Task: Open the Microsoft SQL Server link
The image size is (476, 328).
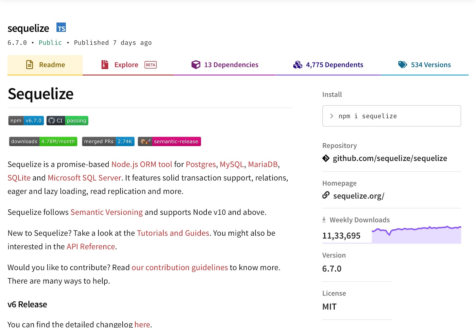Action: (84, 178)
